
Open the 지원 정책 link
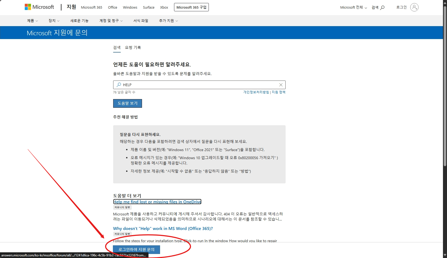pyautogui.click(x=279, y=92)
